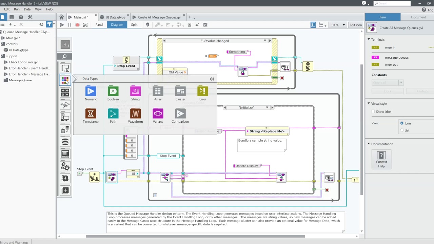The width and height of the screenshot is (434, 244).
Task: Collapse the Data Types palette with chevrons
Action: (x=212, y=79)
